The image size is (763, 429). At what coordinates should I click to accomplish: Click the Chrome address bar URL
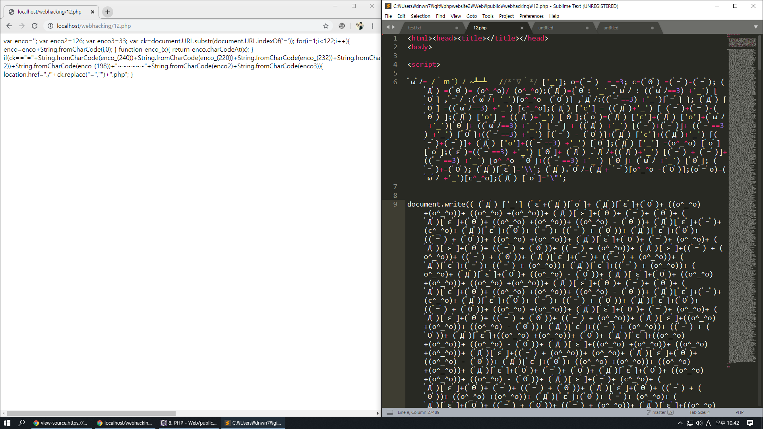click(x=94, y=26)
